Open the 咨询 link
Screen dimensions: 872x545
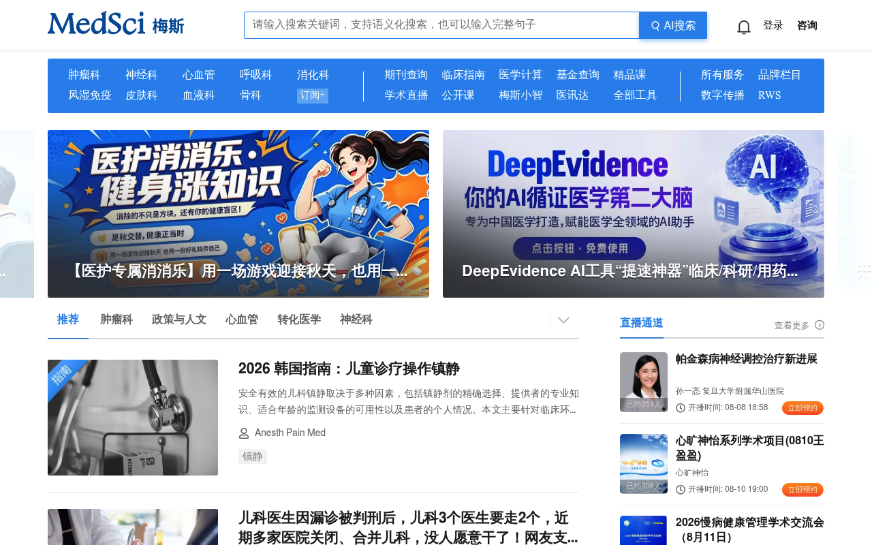point(807,25)
